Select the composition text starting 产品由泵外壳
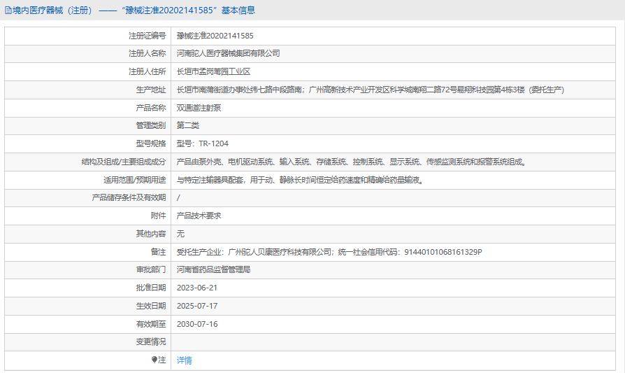The height and width of the screenshot is (373, 625). click(x=352, y=162)
